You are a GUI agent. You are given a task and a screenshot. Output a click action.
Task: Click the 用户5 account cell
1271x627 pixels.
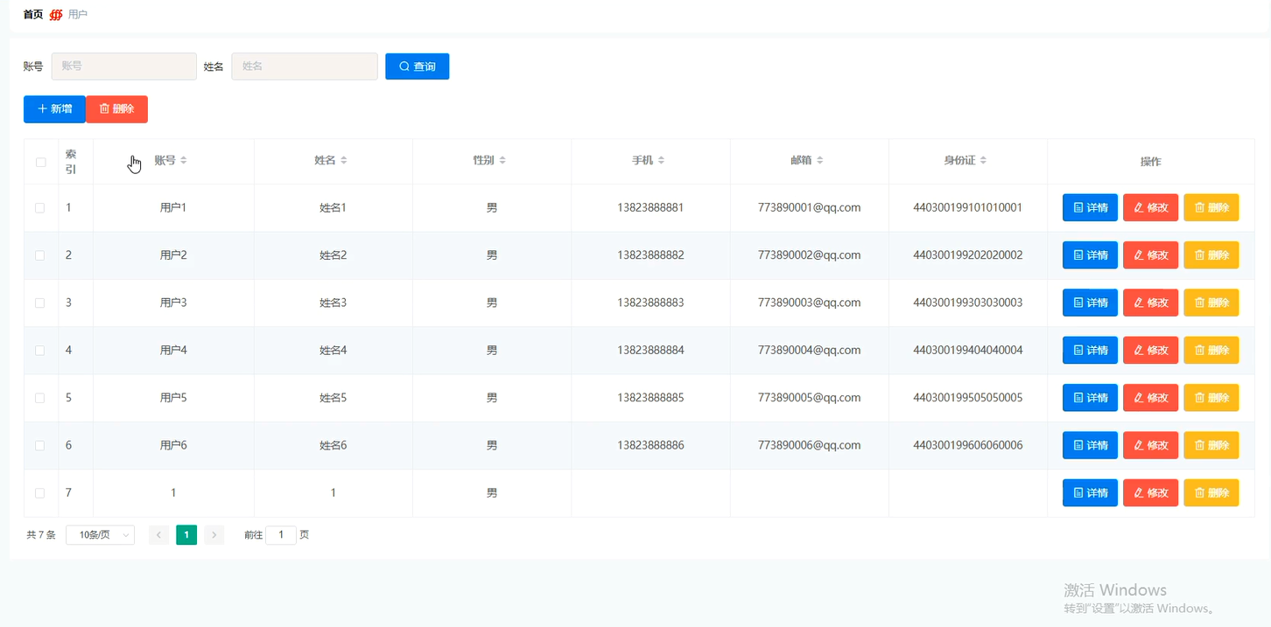[173, 398]
